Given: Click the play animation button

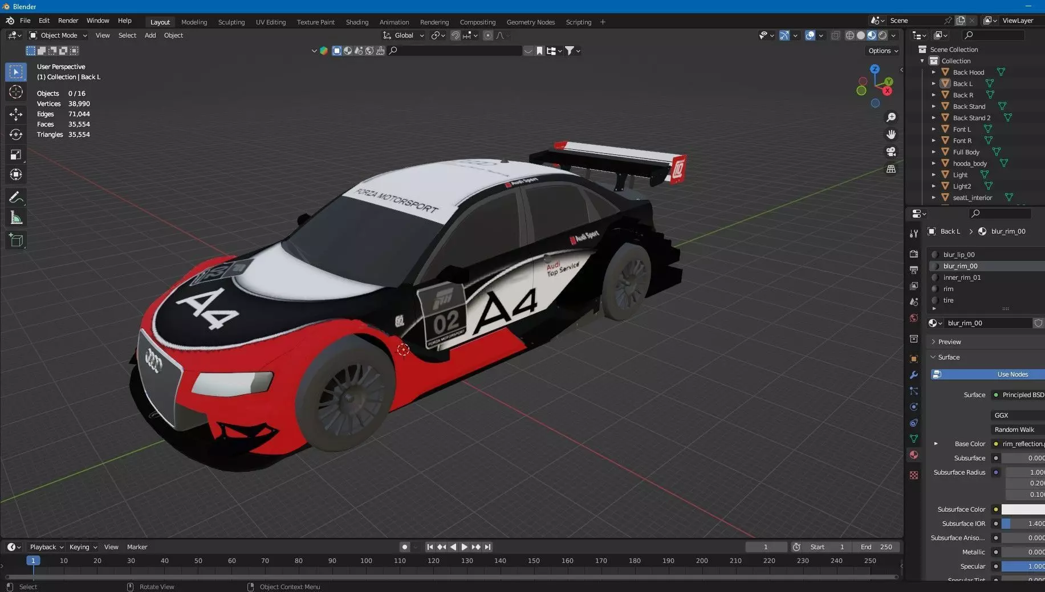Looking at the screenshot, I should [465, 547].
